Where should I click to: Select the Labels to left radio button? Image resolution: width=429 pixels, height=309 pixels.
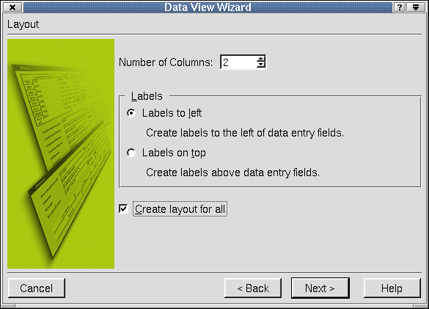click(x=131, y=113)
